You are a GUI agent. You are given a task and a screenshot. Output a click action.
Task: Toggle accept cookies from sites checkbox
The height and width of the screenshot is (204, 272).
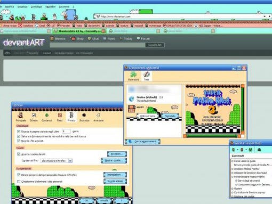(x=19, y=154)
